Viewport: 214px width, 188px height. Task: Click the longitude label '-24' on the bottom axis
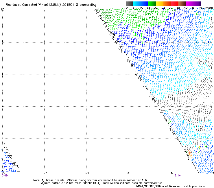[x=86, y=173]
